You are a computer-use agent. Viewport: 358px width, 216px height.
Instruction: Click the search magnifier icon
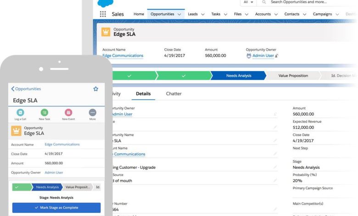click(264, 2)
